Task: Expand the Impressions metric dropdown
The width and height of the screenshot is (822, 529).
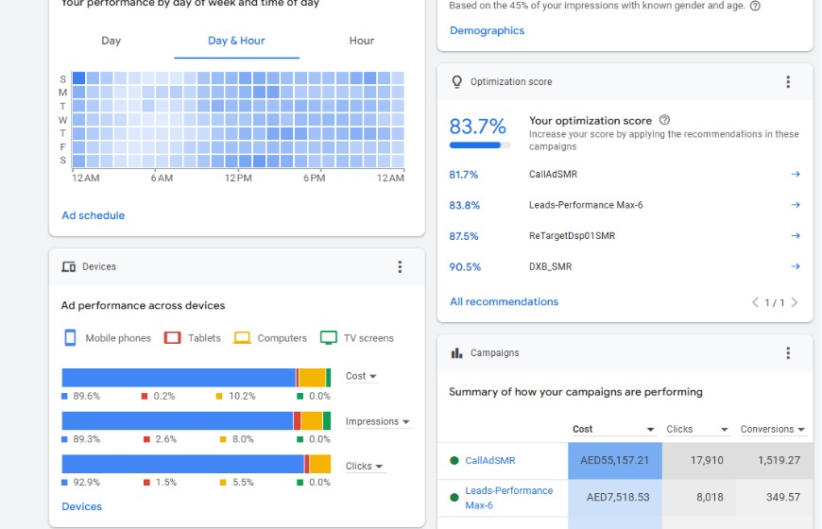Action: [x=378, y=422]
